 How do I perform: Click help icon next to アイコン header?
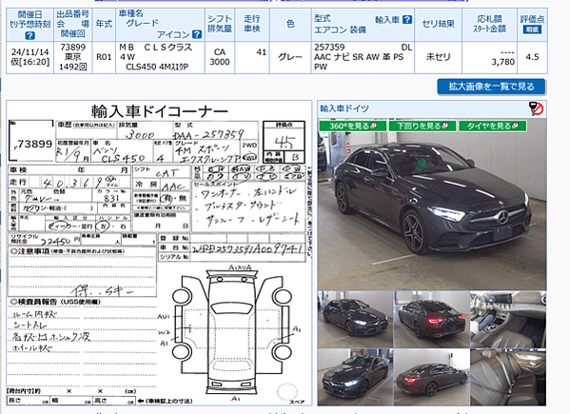(x=197, y=34)
